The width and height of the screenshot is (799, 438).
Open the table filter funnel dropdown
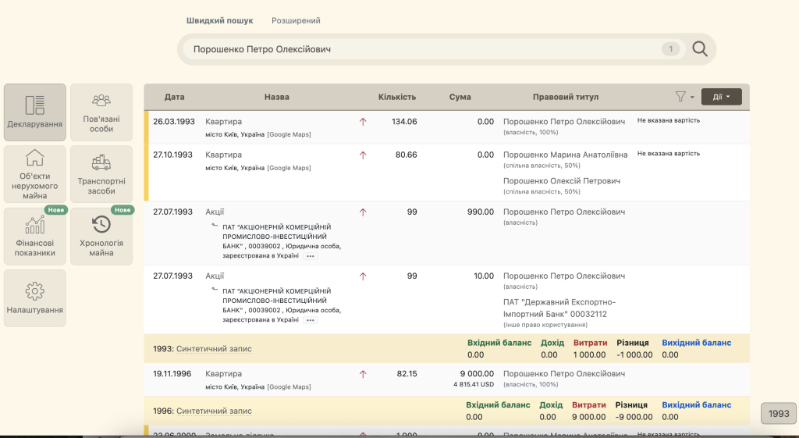684,96
